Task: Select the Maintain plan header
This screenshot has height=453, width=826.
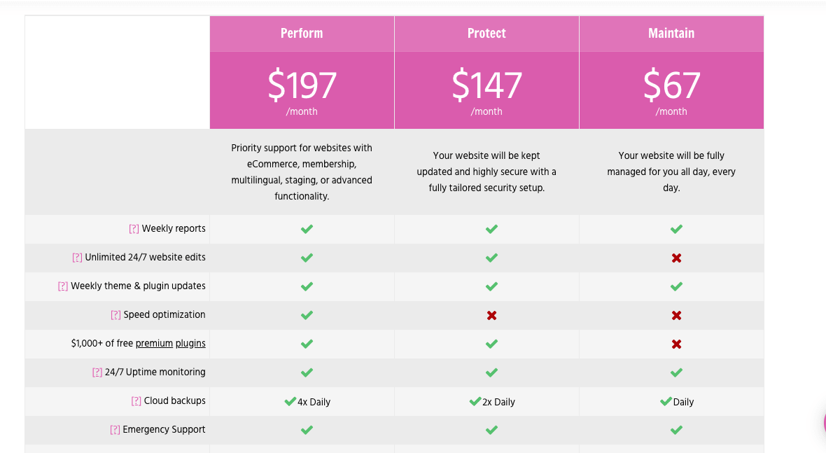Action: [672, 34]
